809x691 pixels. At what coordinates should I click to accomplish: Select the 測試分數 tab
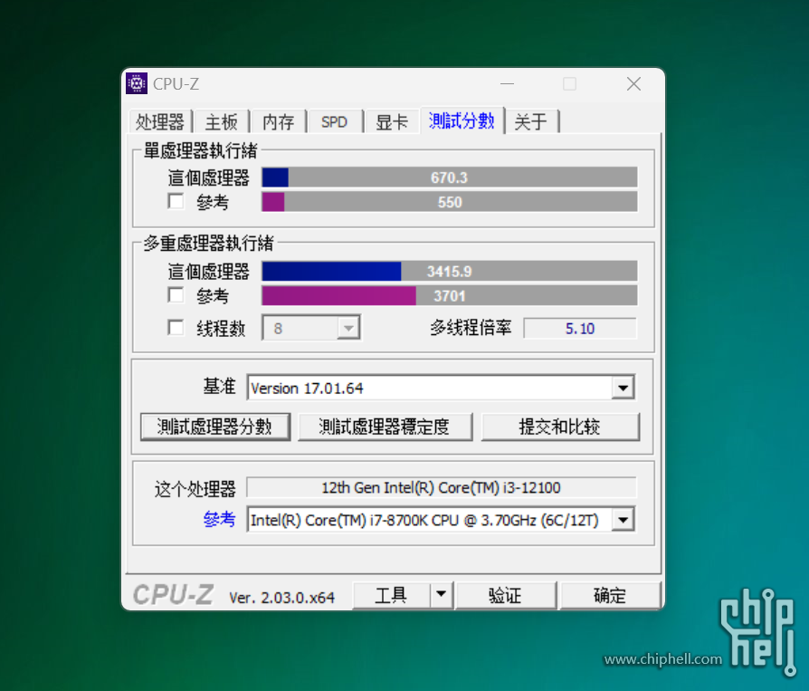tap(462, 120)
